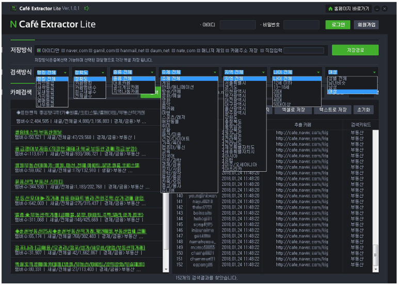Expand the gender combo box showing 여성

tap(352, 72)
